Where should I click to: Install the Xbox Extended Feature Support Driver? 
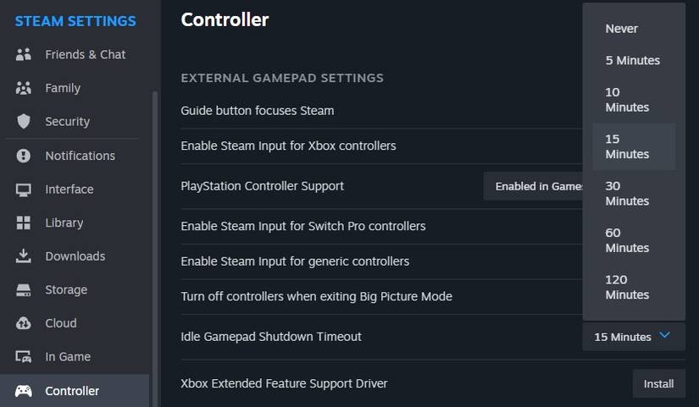pos(658,383)
